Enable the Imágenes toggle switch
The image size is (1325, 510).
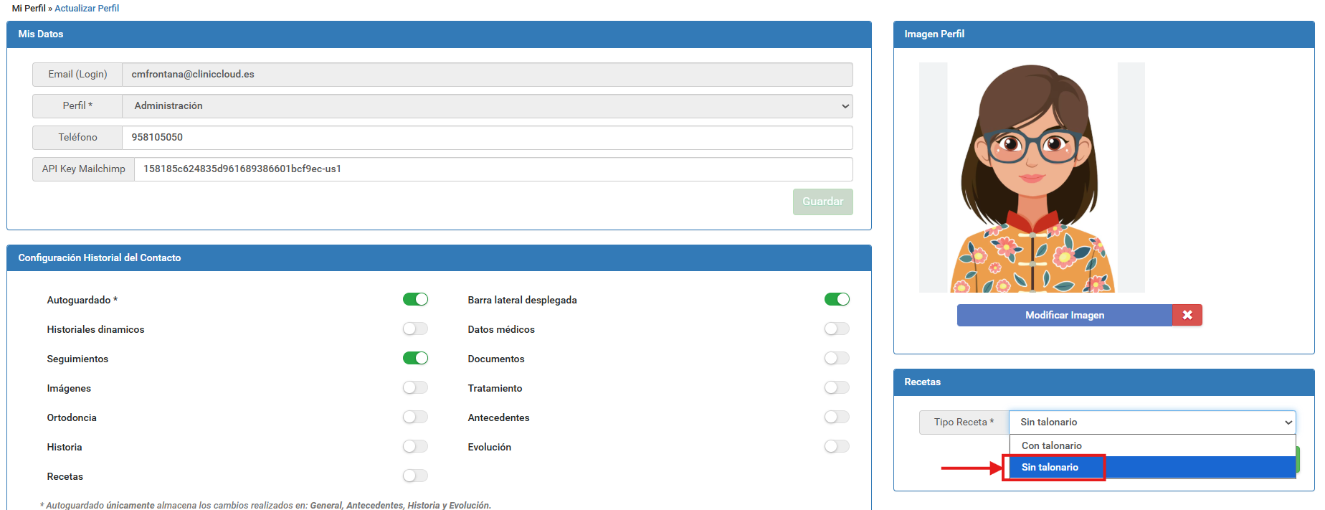pos(415,387)
